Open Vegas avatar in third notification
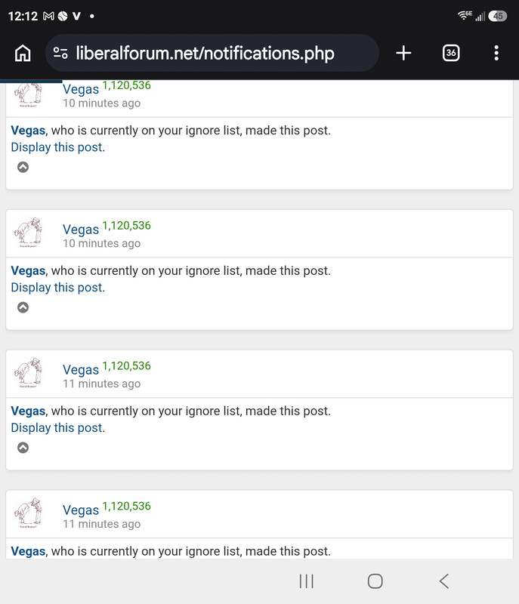This screenshot has height=604, width=519. pyautogui.click(x=28, y=372)
